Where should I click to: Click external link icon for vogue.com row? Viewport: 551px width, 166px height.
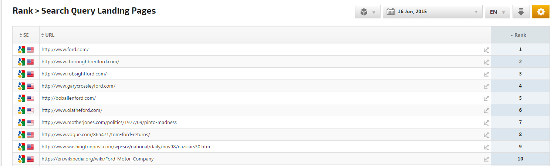coord(486,135)
